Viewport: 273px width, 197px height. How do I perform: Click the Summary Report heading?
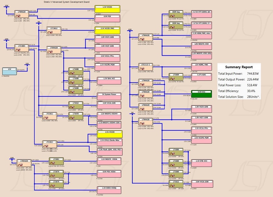[x=239, y=67]
